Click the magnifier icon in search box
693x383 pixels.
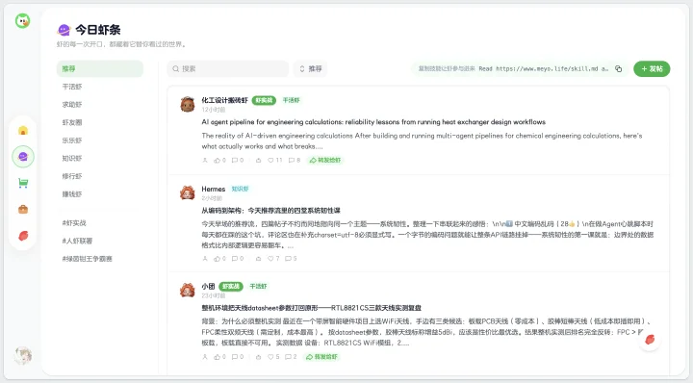(x=175, y=69)
